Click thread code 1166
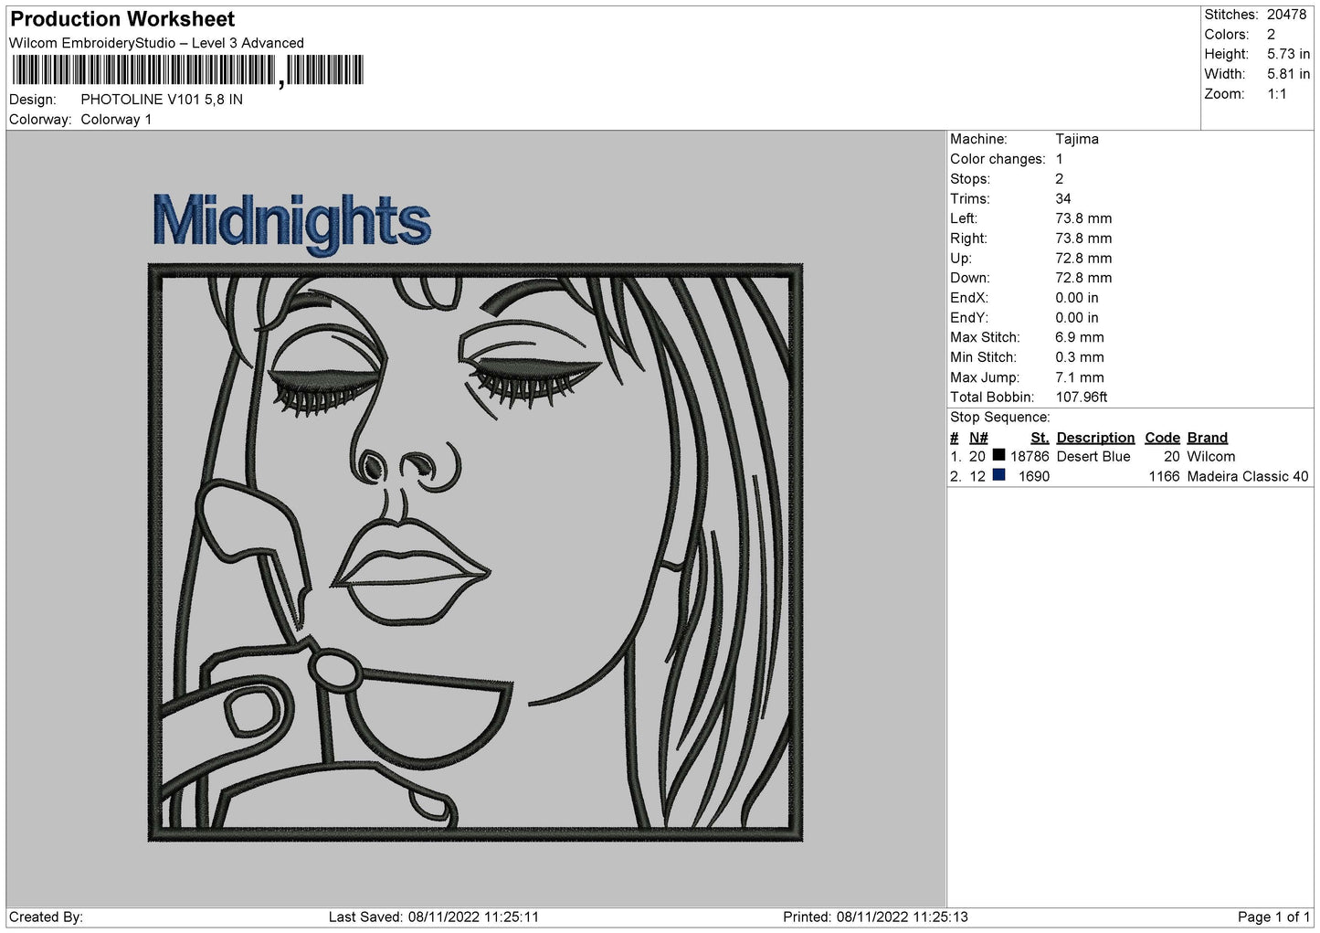 click(1165, 477)
